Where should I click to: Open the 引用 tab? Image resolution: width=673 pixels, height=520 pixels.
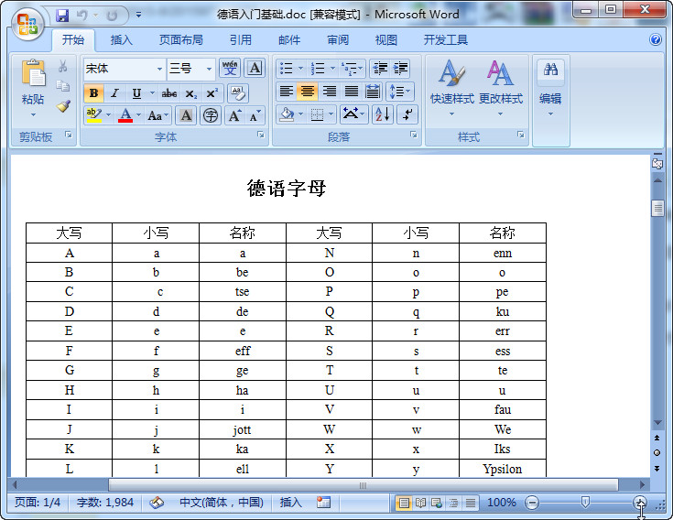coord(240,40)
